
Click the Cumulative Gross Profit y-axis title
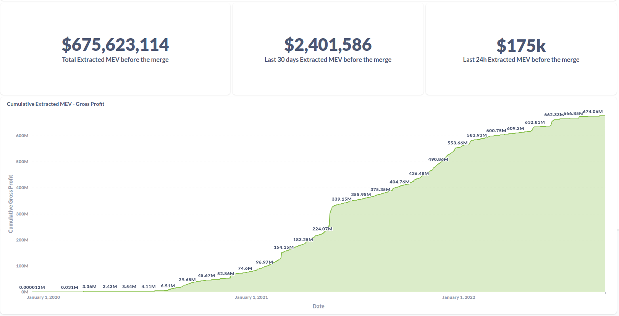11,204
